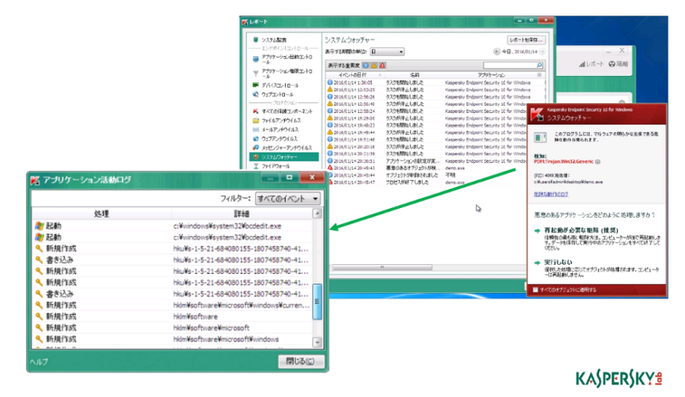Sort by the アプリケーション column header

(x=491, y=75)
